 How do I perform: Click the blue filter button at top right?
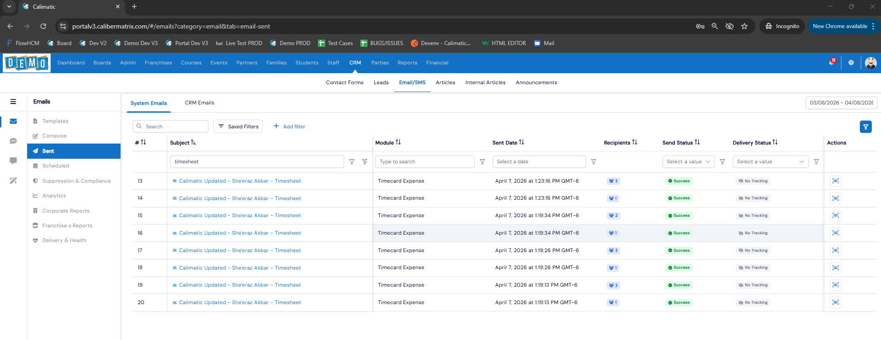tap(866, 127)
